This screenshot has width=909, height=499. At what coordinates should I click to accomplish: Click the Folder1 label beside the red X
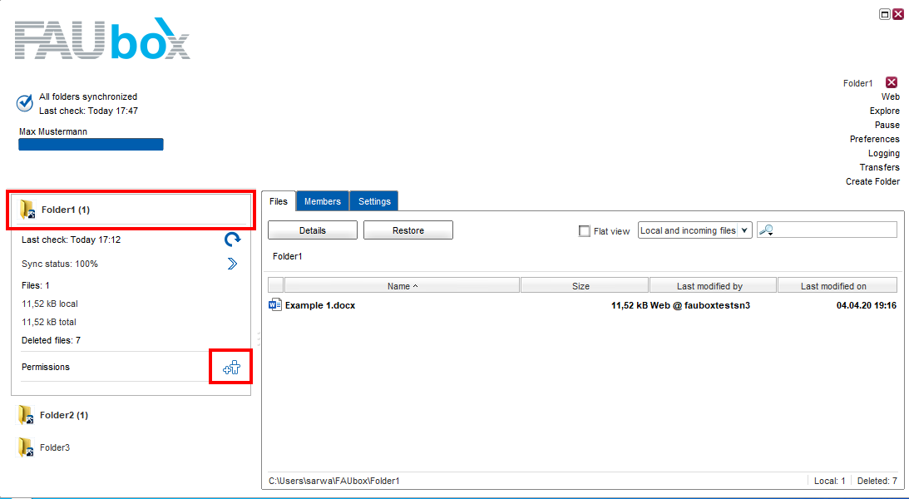(x=857, y=83)
